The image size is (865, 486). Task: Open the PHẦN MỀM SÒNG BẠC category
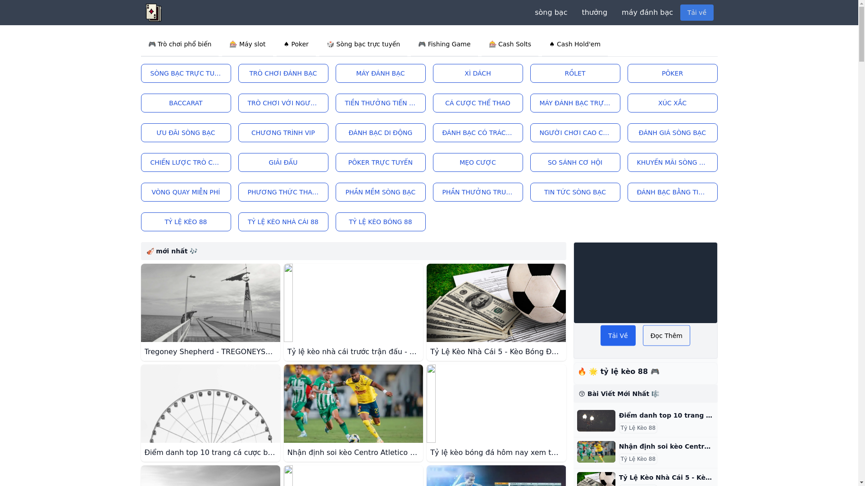[x=380, y=192]
